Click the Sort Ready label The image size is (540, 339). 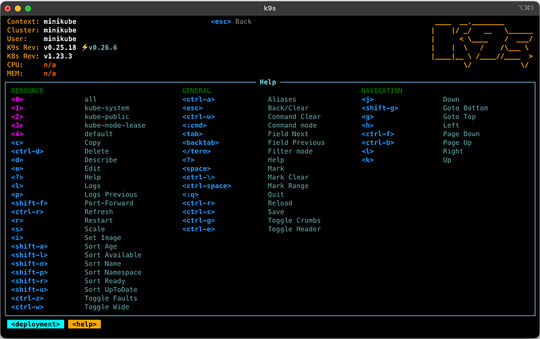pos(105,281)
